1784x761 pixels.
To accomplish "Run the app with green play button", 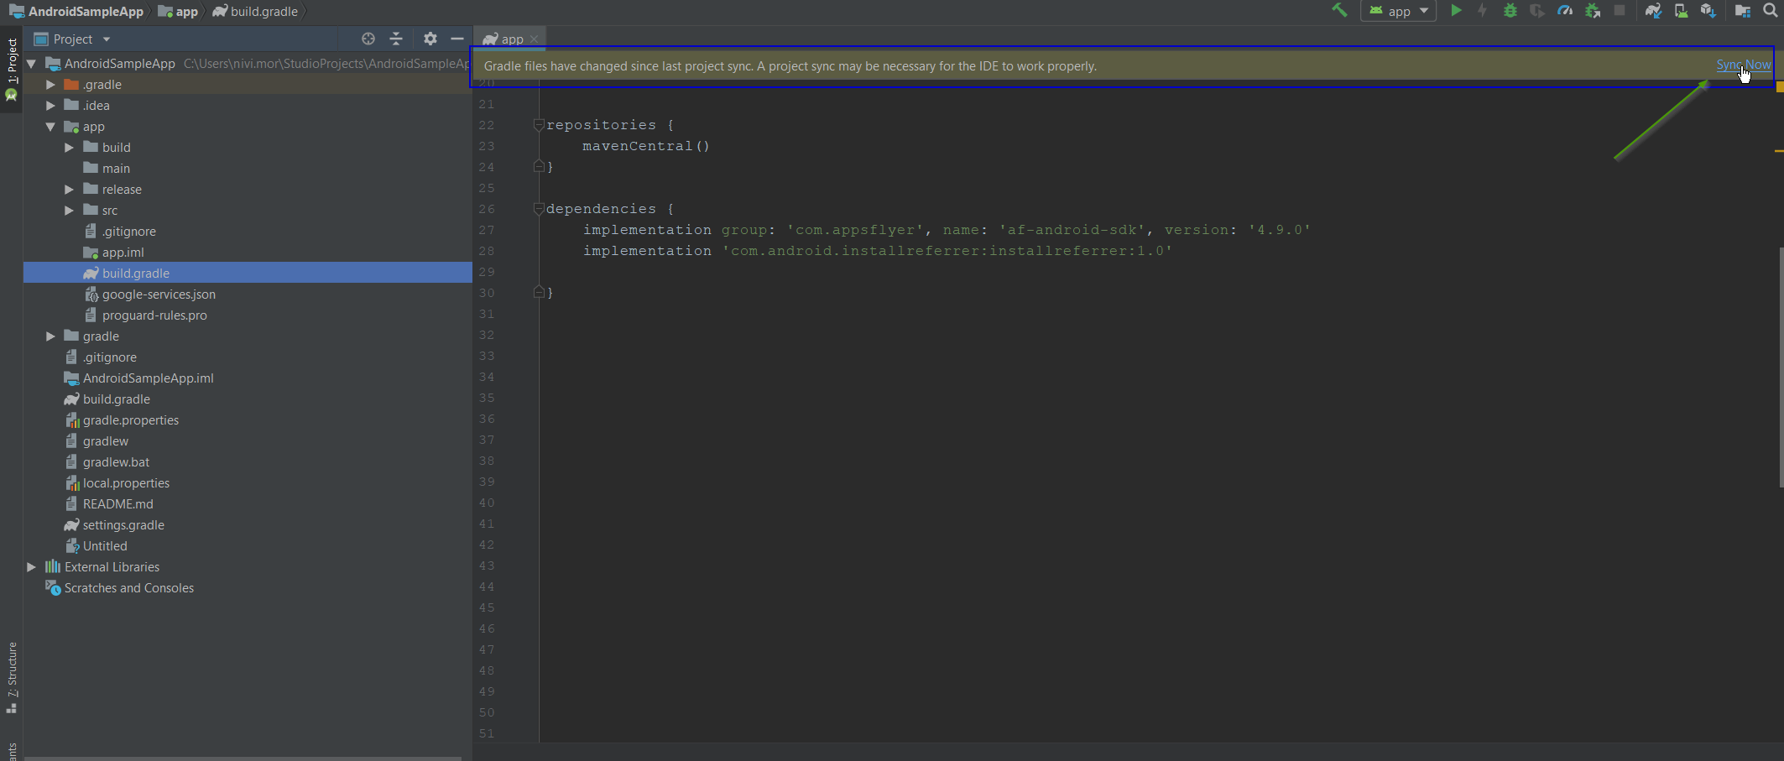I will (1456, 11).
